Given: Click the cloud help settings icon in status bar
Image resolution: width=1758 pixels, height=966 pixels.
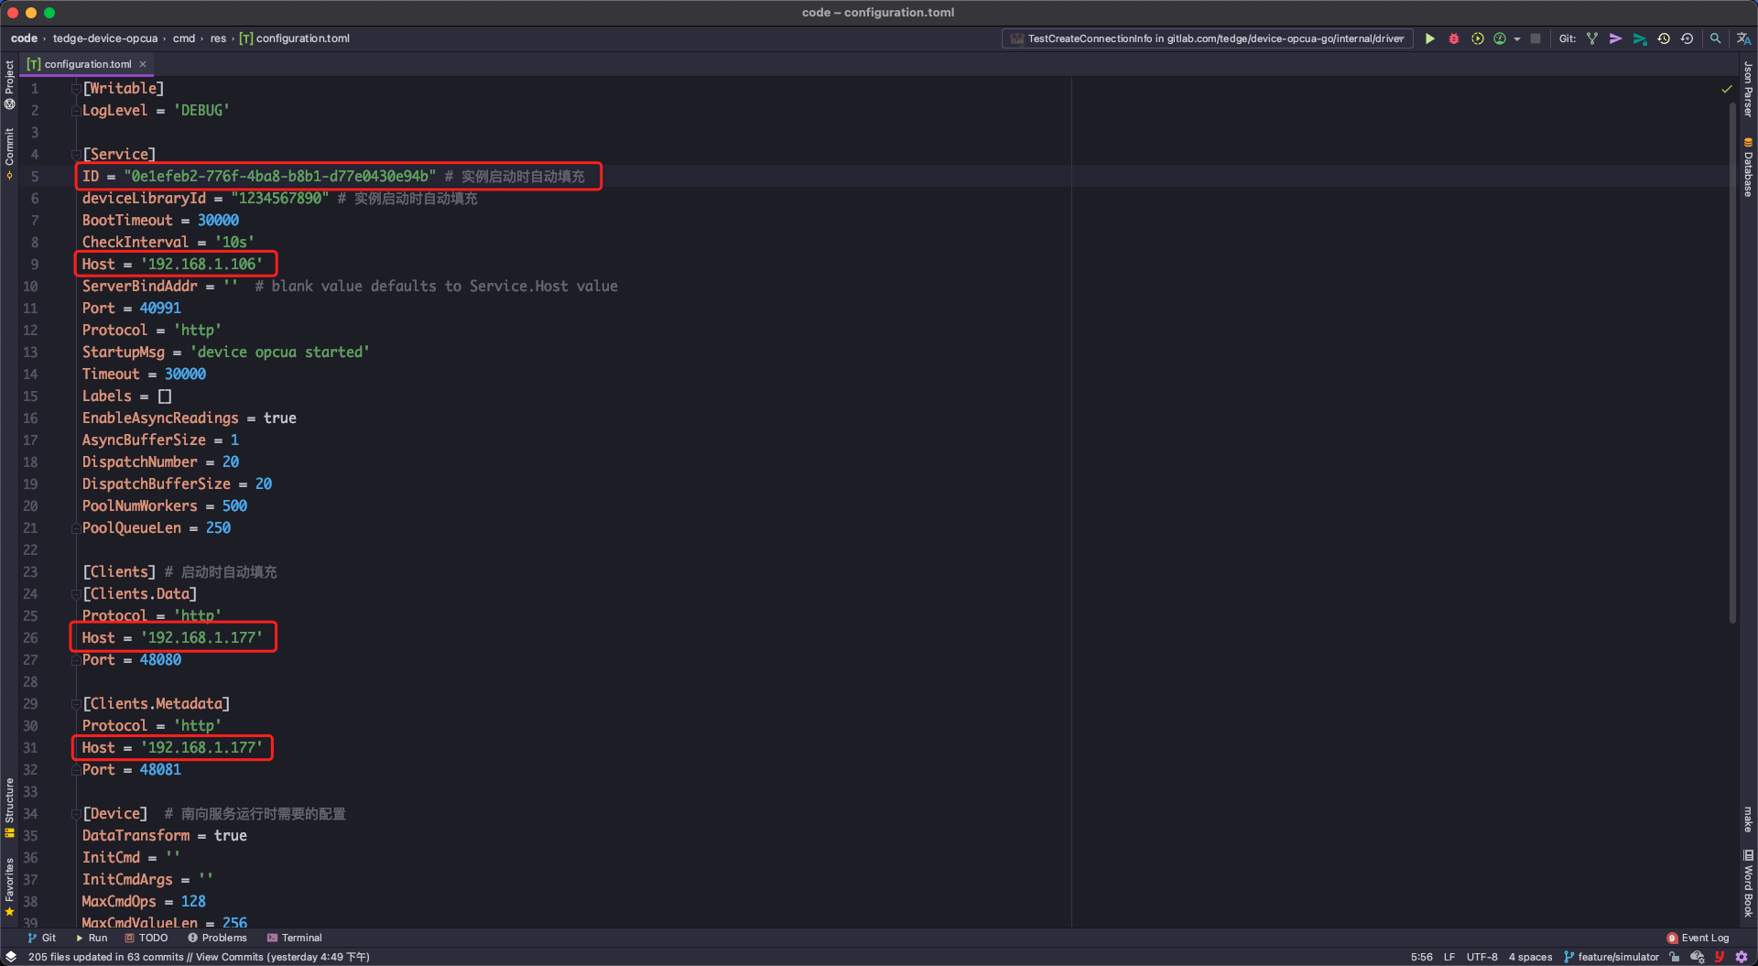Looking at the screenshot, I should pos(1697,957).
